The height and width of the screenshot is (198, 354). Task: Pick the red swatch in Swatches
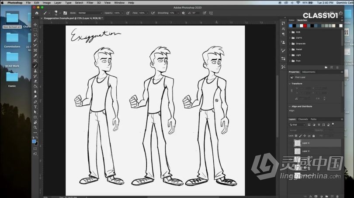click(305, 26)
